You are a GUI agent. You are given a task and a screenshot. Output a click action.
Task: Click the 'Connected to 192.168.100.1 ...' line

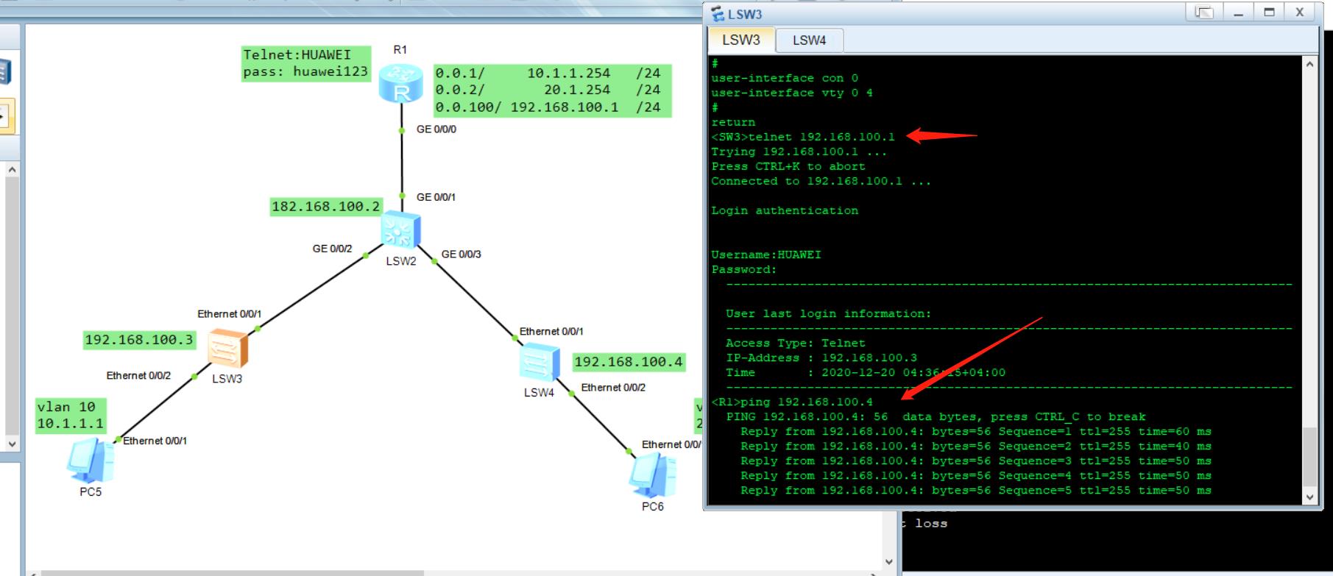point(821,181)
